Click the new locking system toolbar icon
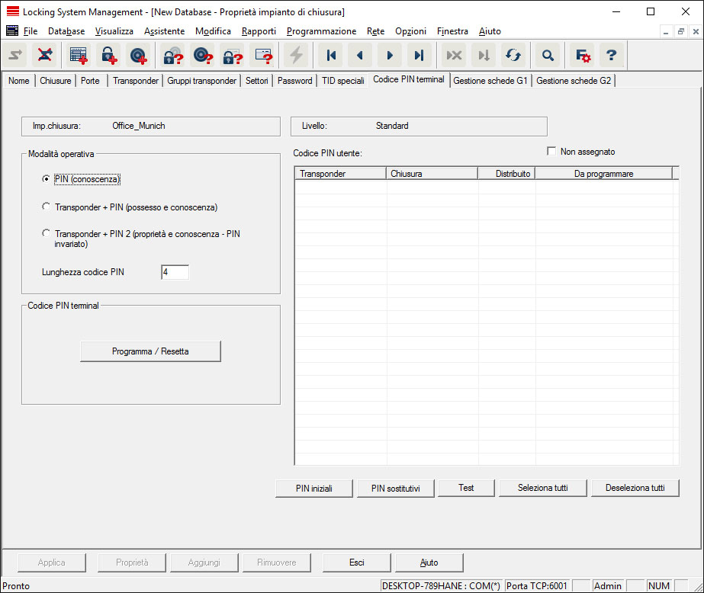Image resolution: width=704 pixels, height=593 pixels. pos(79,55)
